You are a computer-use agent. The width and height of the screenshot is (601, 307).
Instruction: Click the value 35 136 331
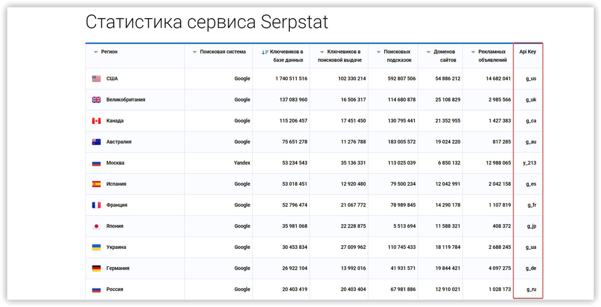tap(353, 163)
